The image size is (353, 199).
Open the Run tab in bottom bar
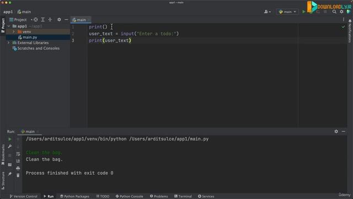49,196
